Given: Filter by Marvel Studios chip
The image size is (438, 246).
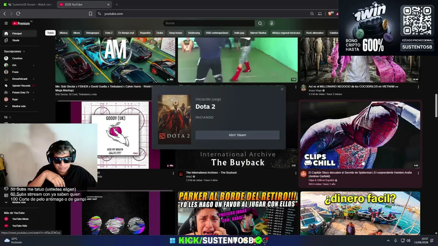Looking at the screenshot, I should tap(258, 33).
